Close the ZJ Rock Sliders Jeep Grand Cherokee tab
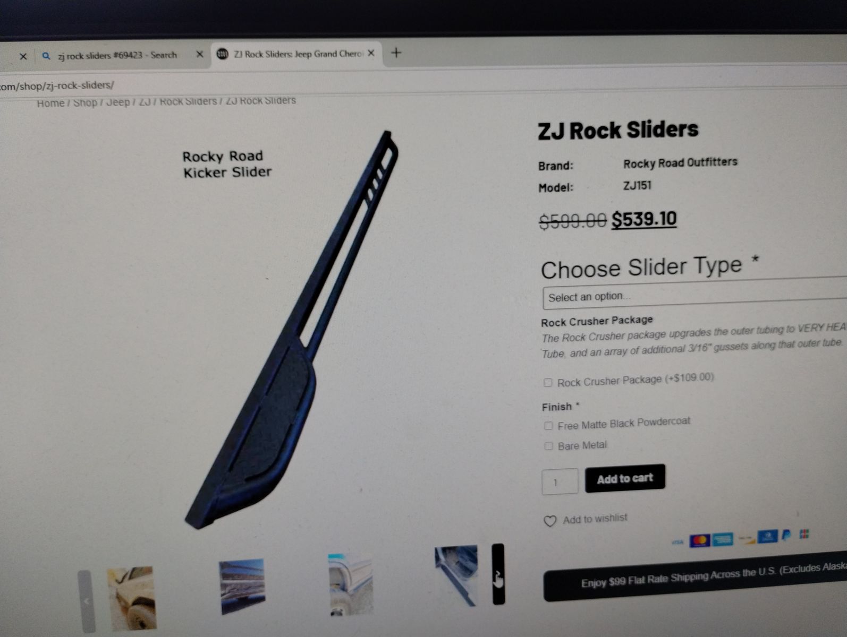The width and height of the screenshot is (847, 637). [x=371, y=53]
